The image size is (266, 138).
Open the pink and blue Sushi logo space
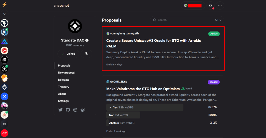click(4, 105)
